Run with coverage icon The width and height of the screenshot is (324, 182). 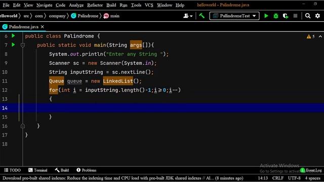[286, 16]
